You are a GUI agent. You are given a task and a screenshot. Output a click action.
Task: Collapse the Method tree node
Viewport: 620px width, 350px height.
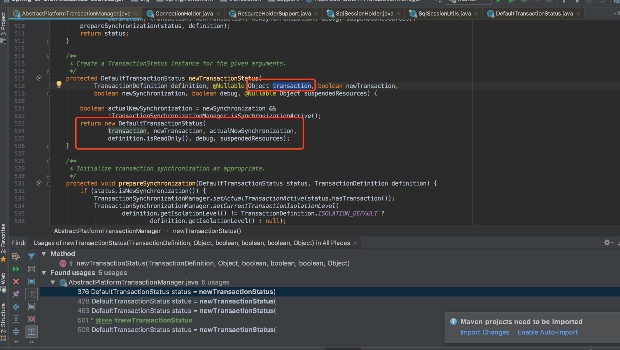pos(44,254)
